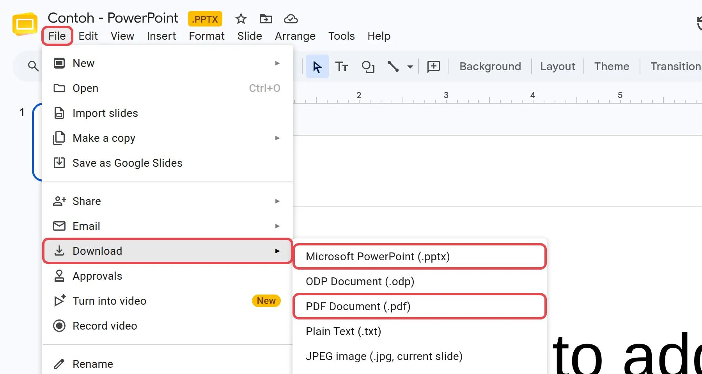Select the Line tool icon

point(393,66)
